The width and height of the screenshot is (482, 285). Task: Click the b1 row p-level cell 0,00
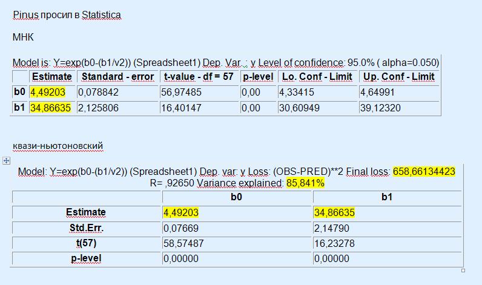pyautogui.click(x=251, y=108)
